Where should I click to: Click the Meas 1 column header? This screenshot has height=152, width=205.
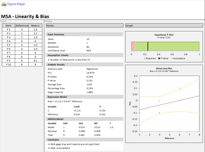[35, 26]
